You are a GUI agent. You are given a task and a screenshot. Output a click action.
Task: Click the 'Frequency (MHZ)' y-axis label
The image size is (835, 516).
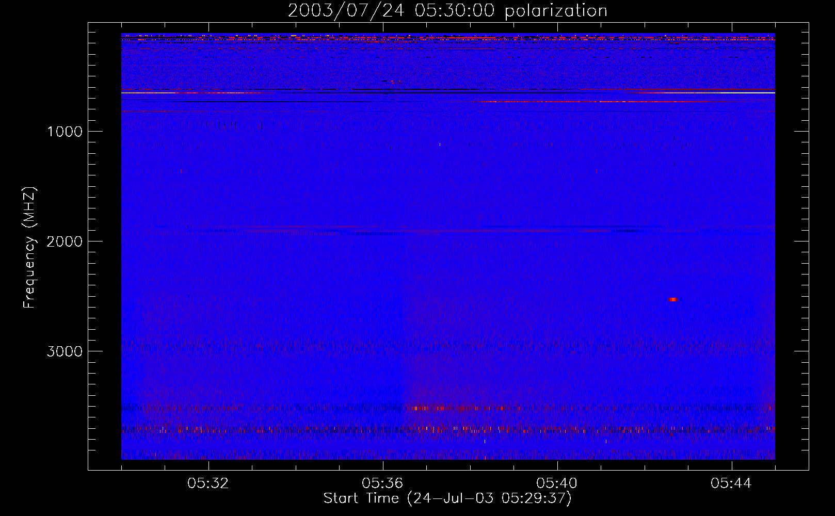[x=30, y=247]
